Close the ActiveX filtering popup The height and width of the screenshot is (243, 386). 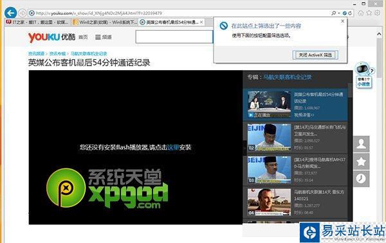[x=342, y=21]
